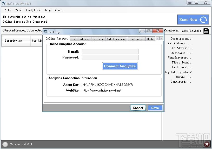
Task: Open the Analytics menu
Action: [x=33, y=10]
